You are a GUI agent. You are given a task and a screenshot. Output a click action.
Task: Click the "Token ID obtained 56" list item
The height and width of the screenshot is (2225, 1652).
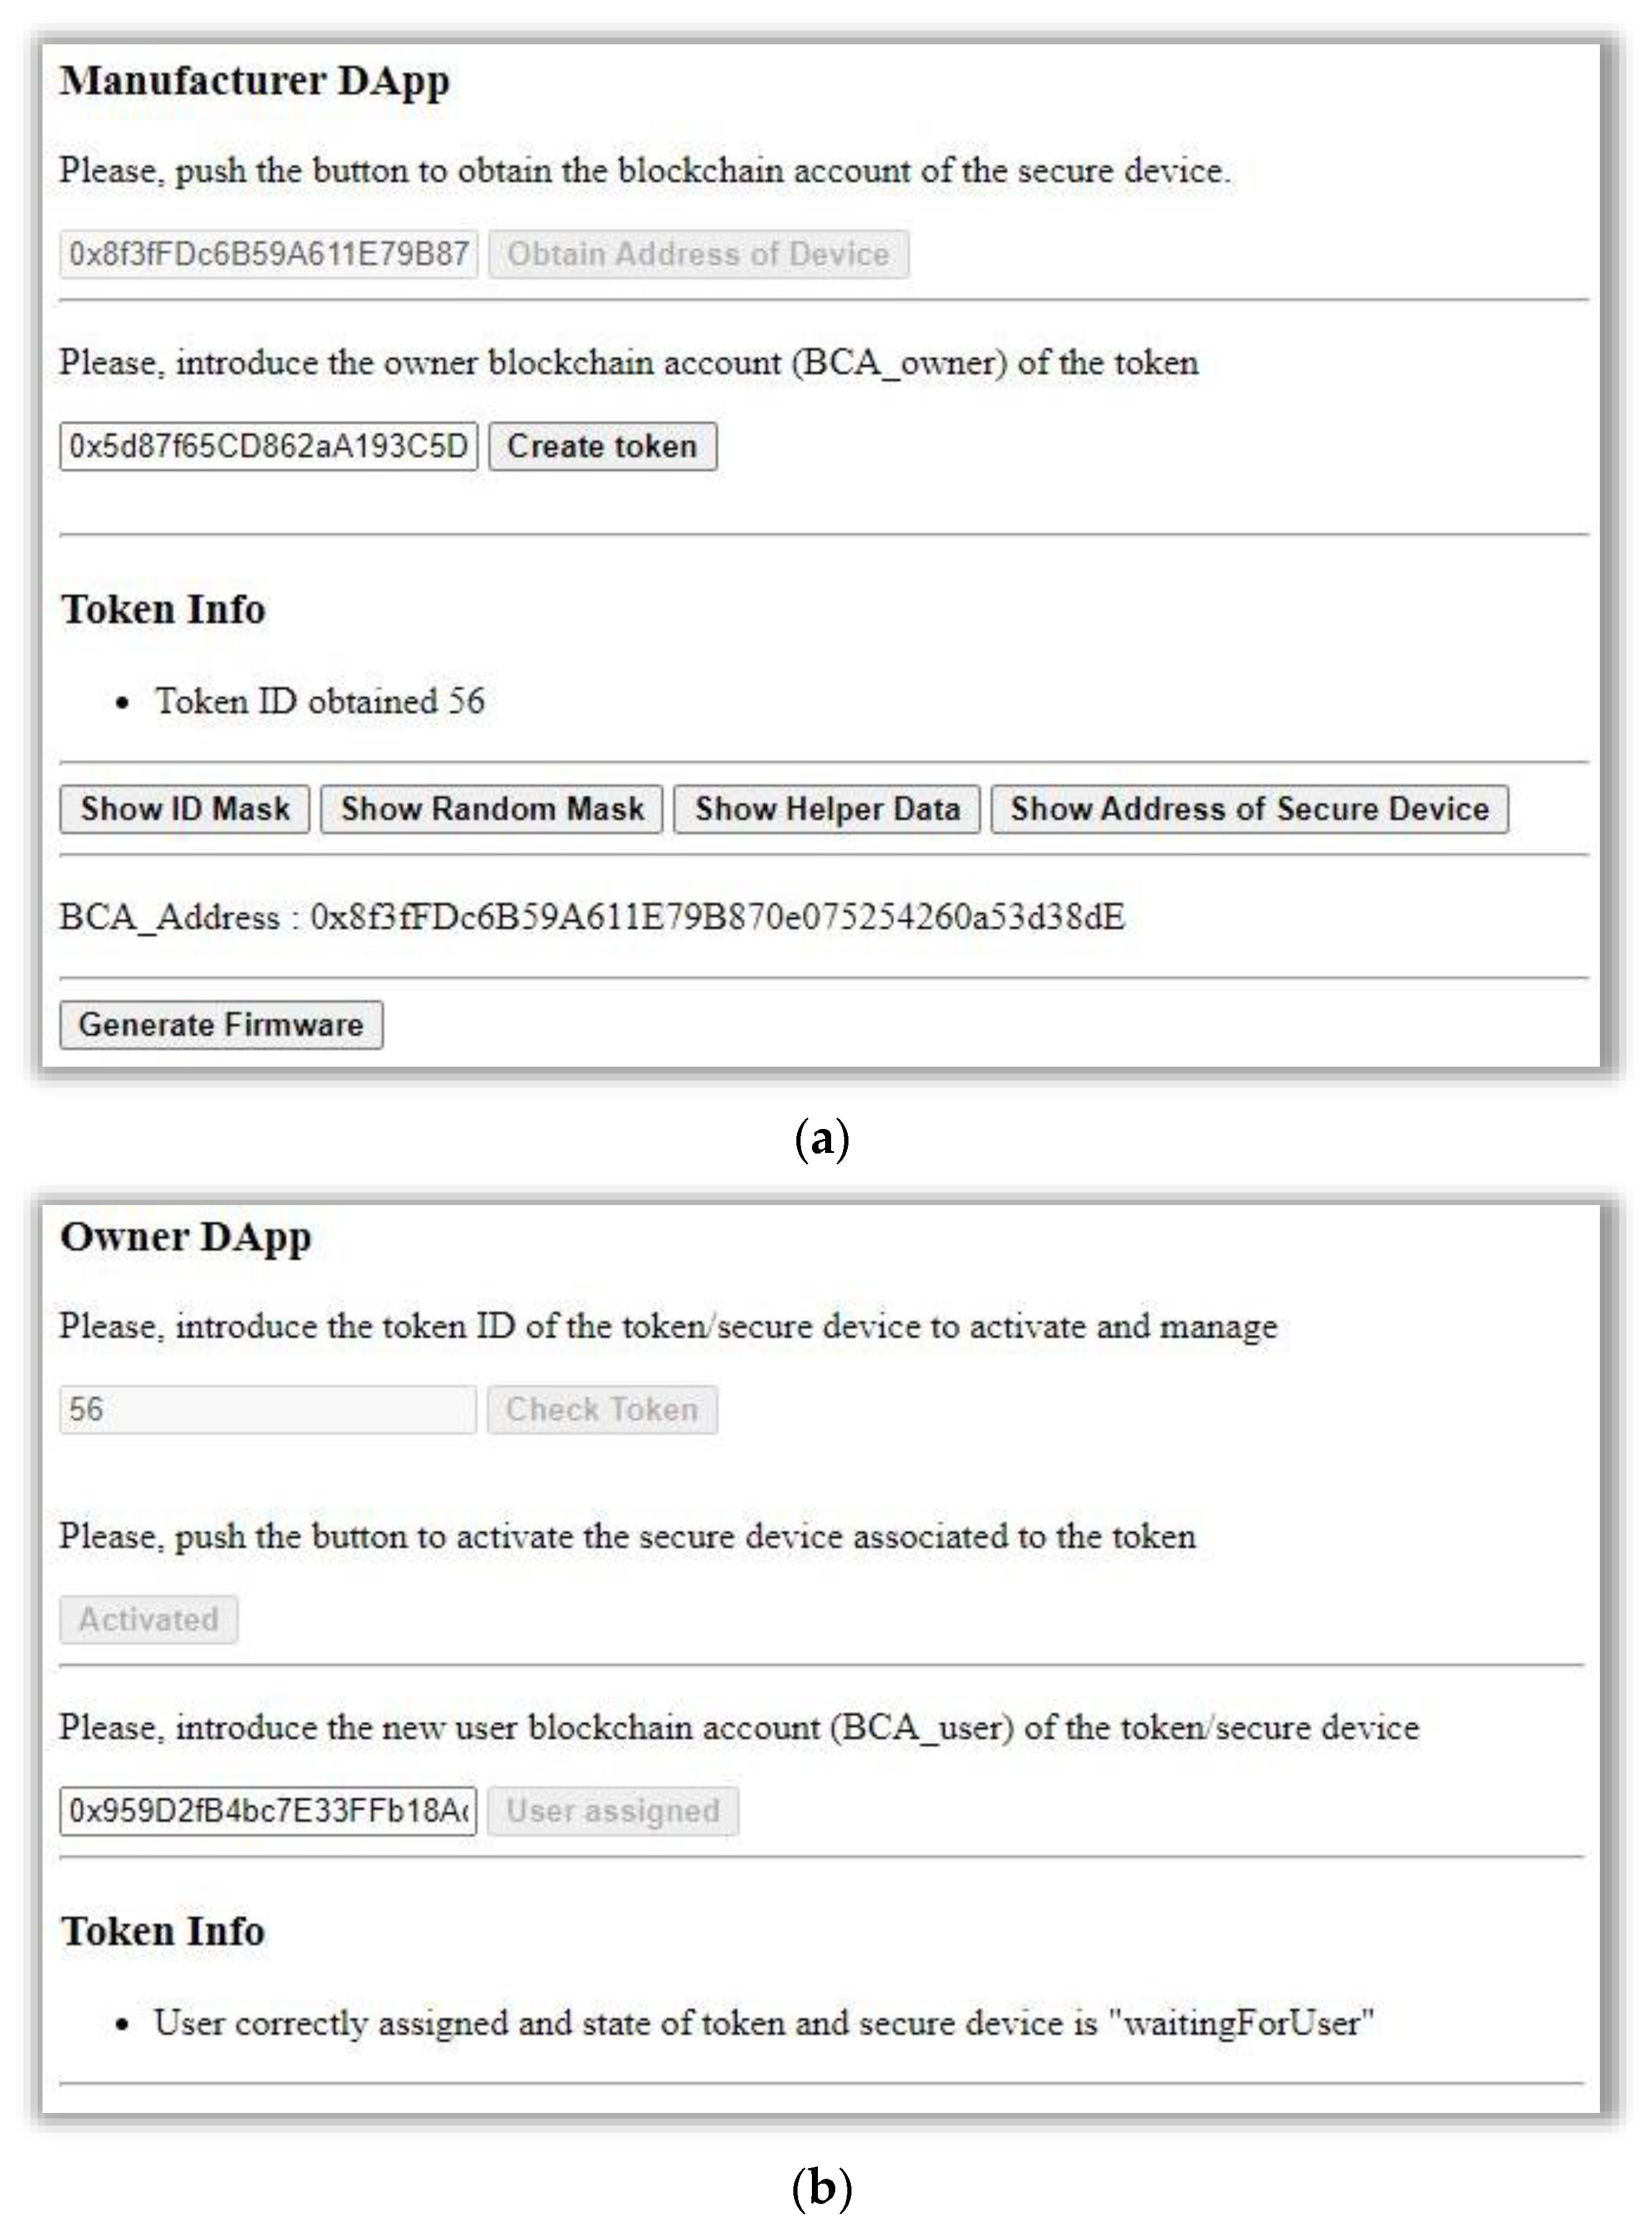(x=320, y=701)
